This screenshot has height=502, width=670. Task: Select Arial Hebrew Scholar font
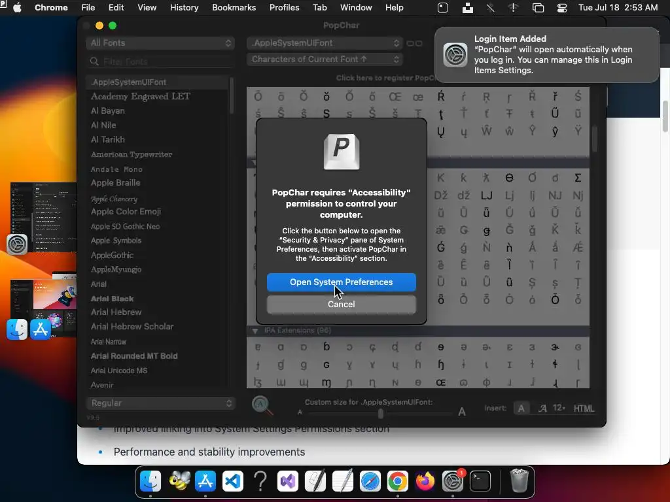[132, 327]
